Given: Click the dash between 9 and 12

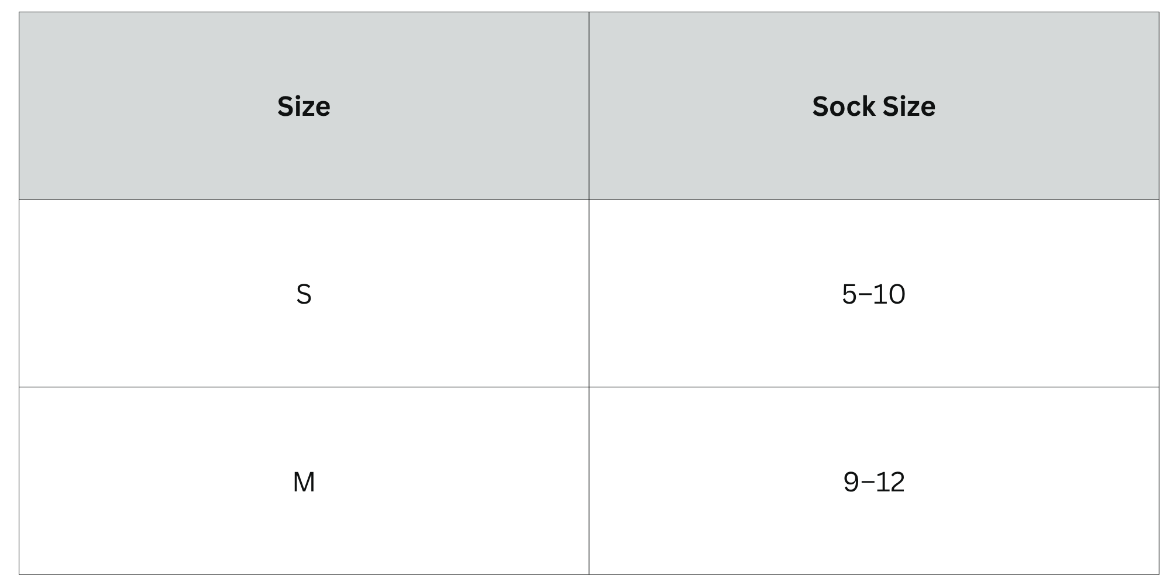Looking at the screenshot, I should tap(868, 482).
